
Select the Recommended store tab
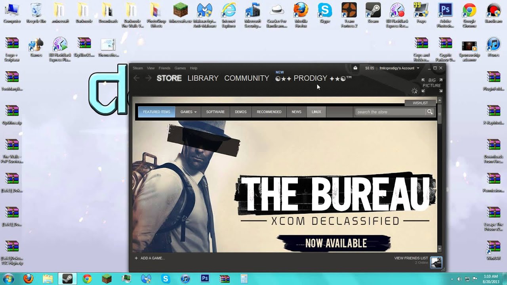[269, 112]
